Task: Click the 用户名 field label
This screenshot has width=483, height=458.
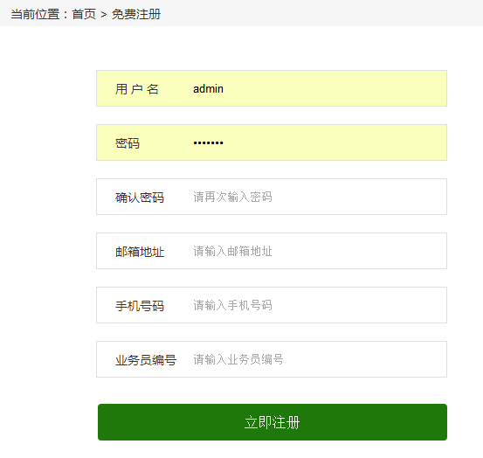Action: [x=137, y=89]
